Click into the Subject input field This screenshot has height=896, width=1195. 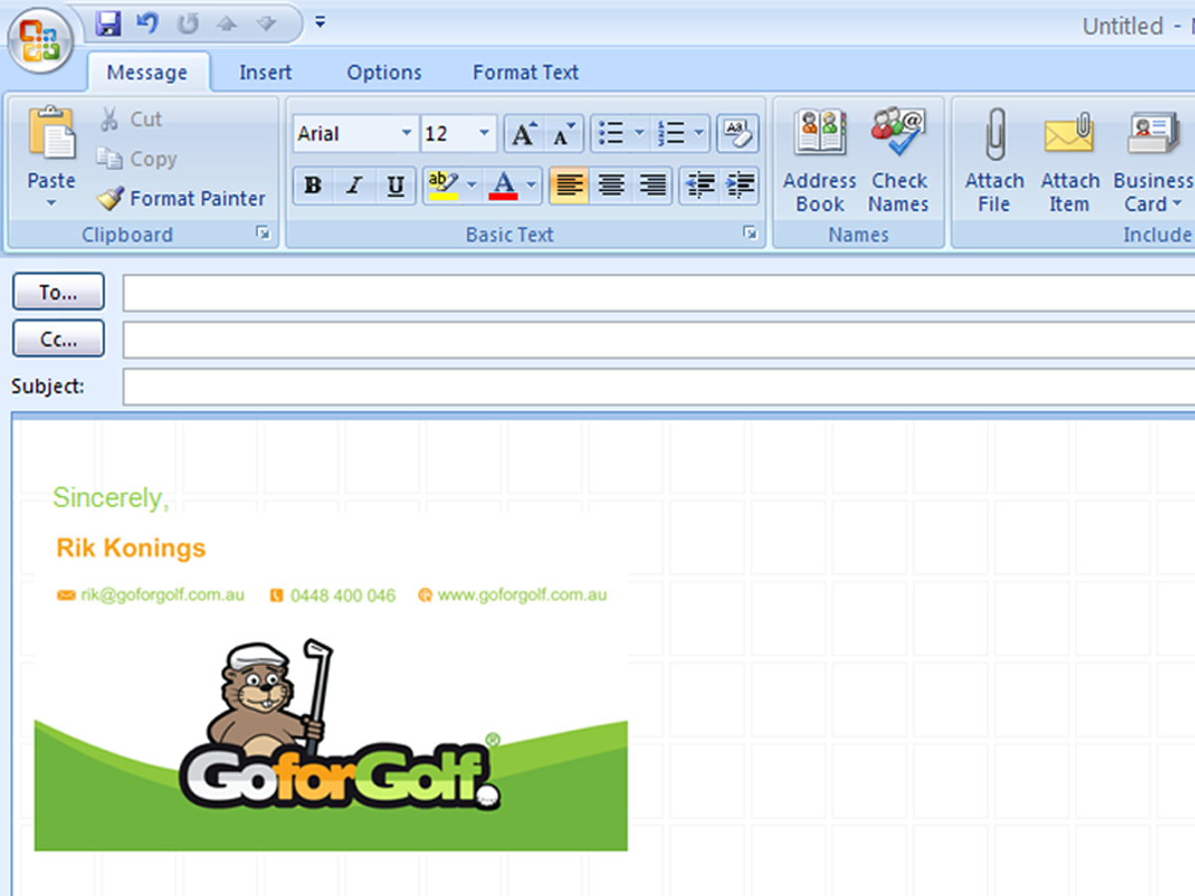pos(657,386)
